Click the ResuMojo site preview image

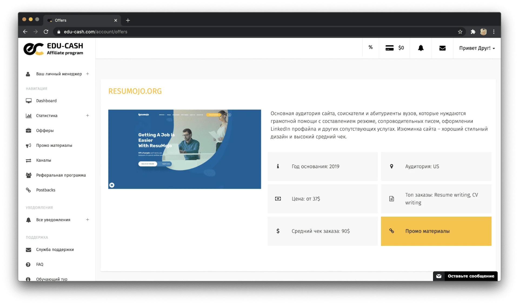coord(185,149)
